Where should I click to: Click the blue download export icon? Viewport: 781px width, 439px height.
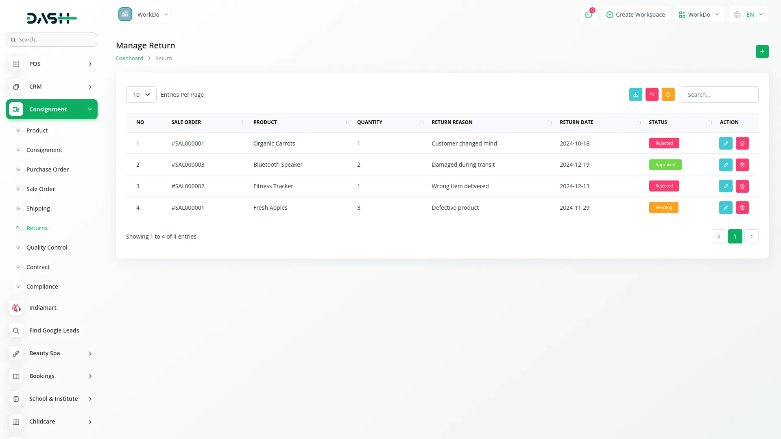tap(635, 94)
